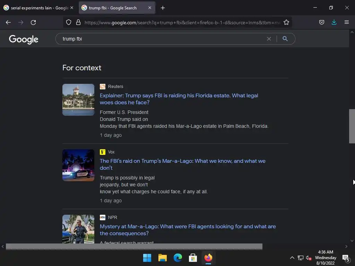Close the serial experiments lain tab
This screenshot has height=266, width=355.
click(x=72, y=8)
